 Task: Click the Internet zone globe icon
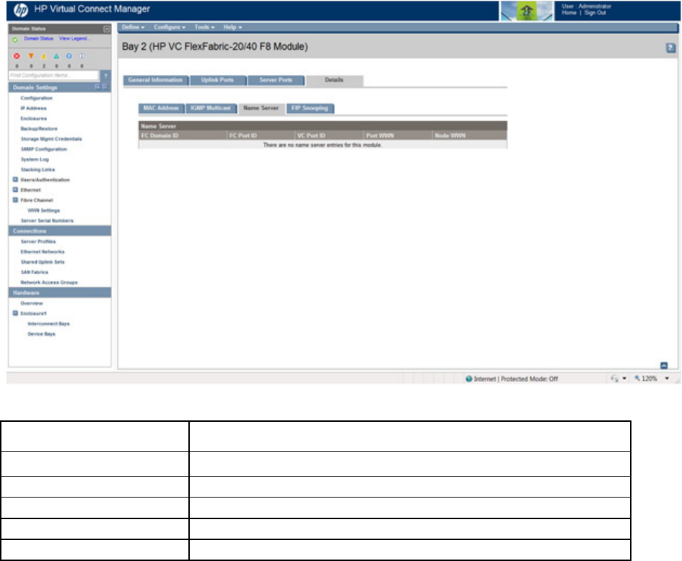468,379
